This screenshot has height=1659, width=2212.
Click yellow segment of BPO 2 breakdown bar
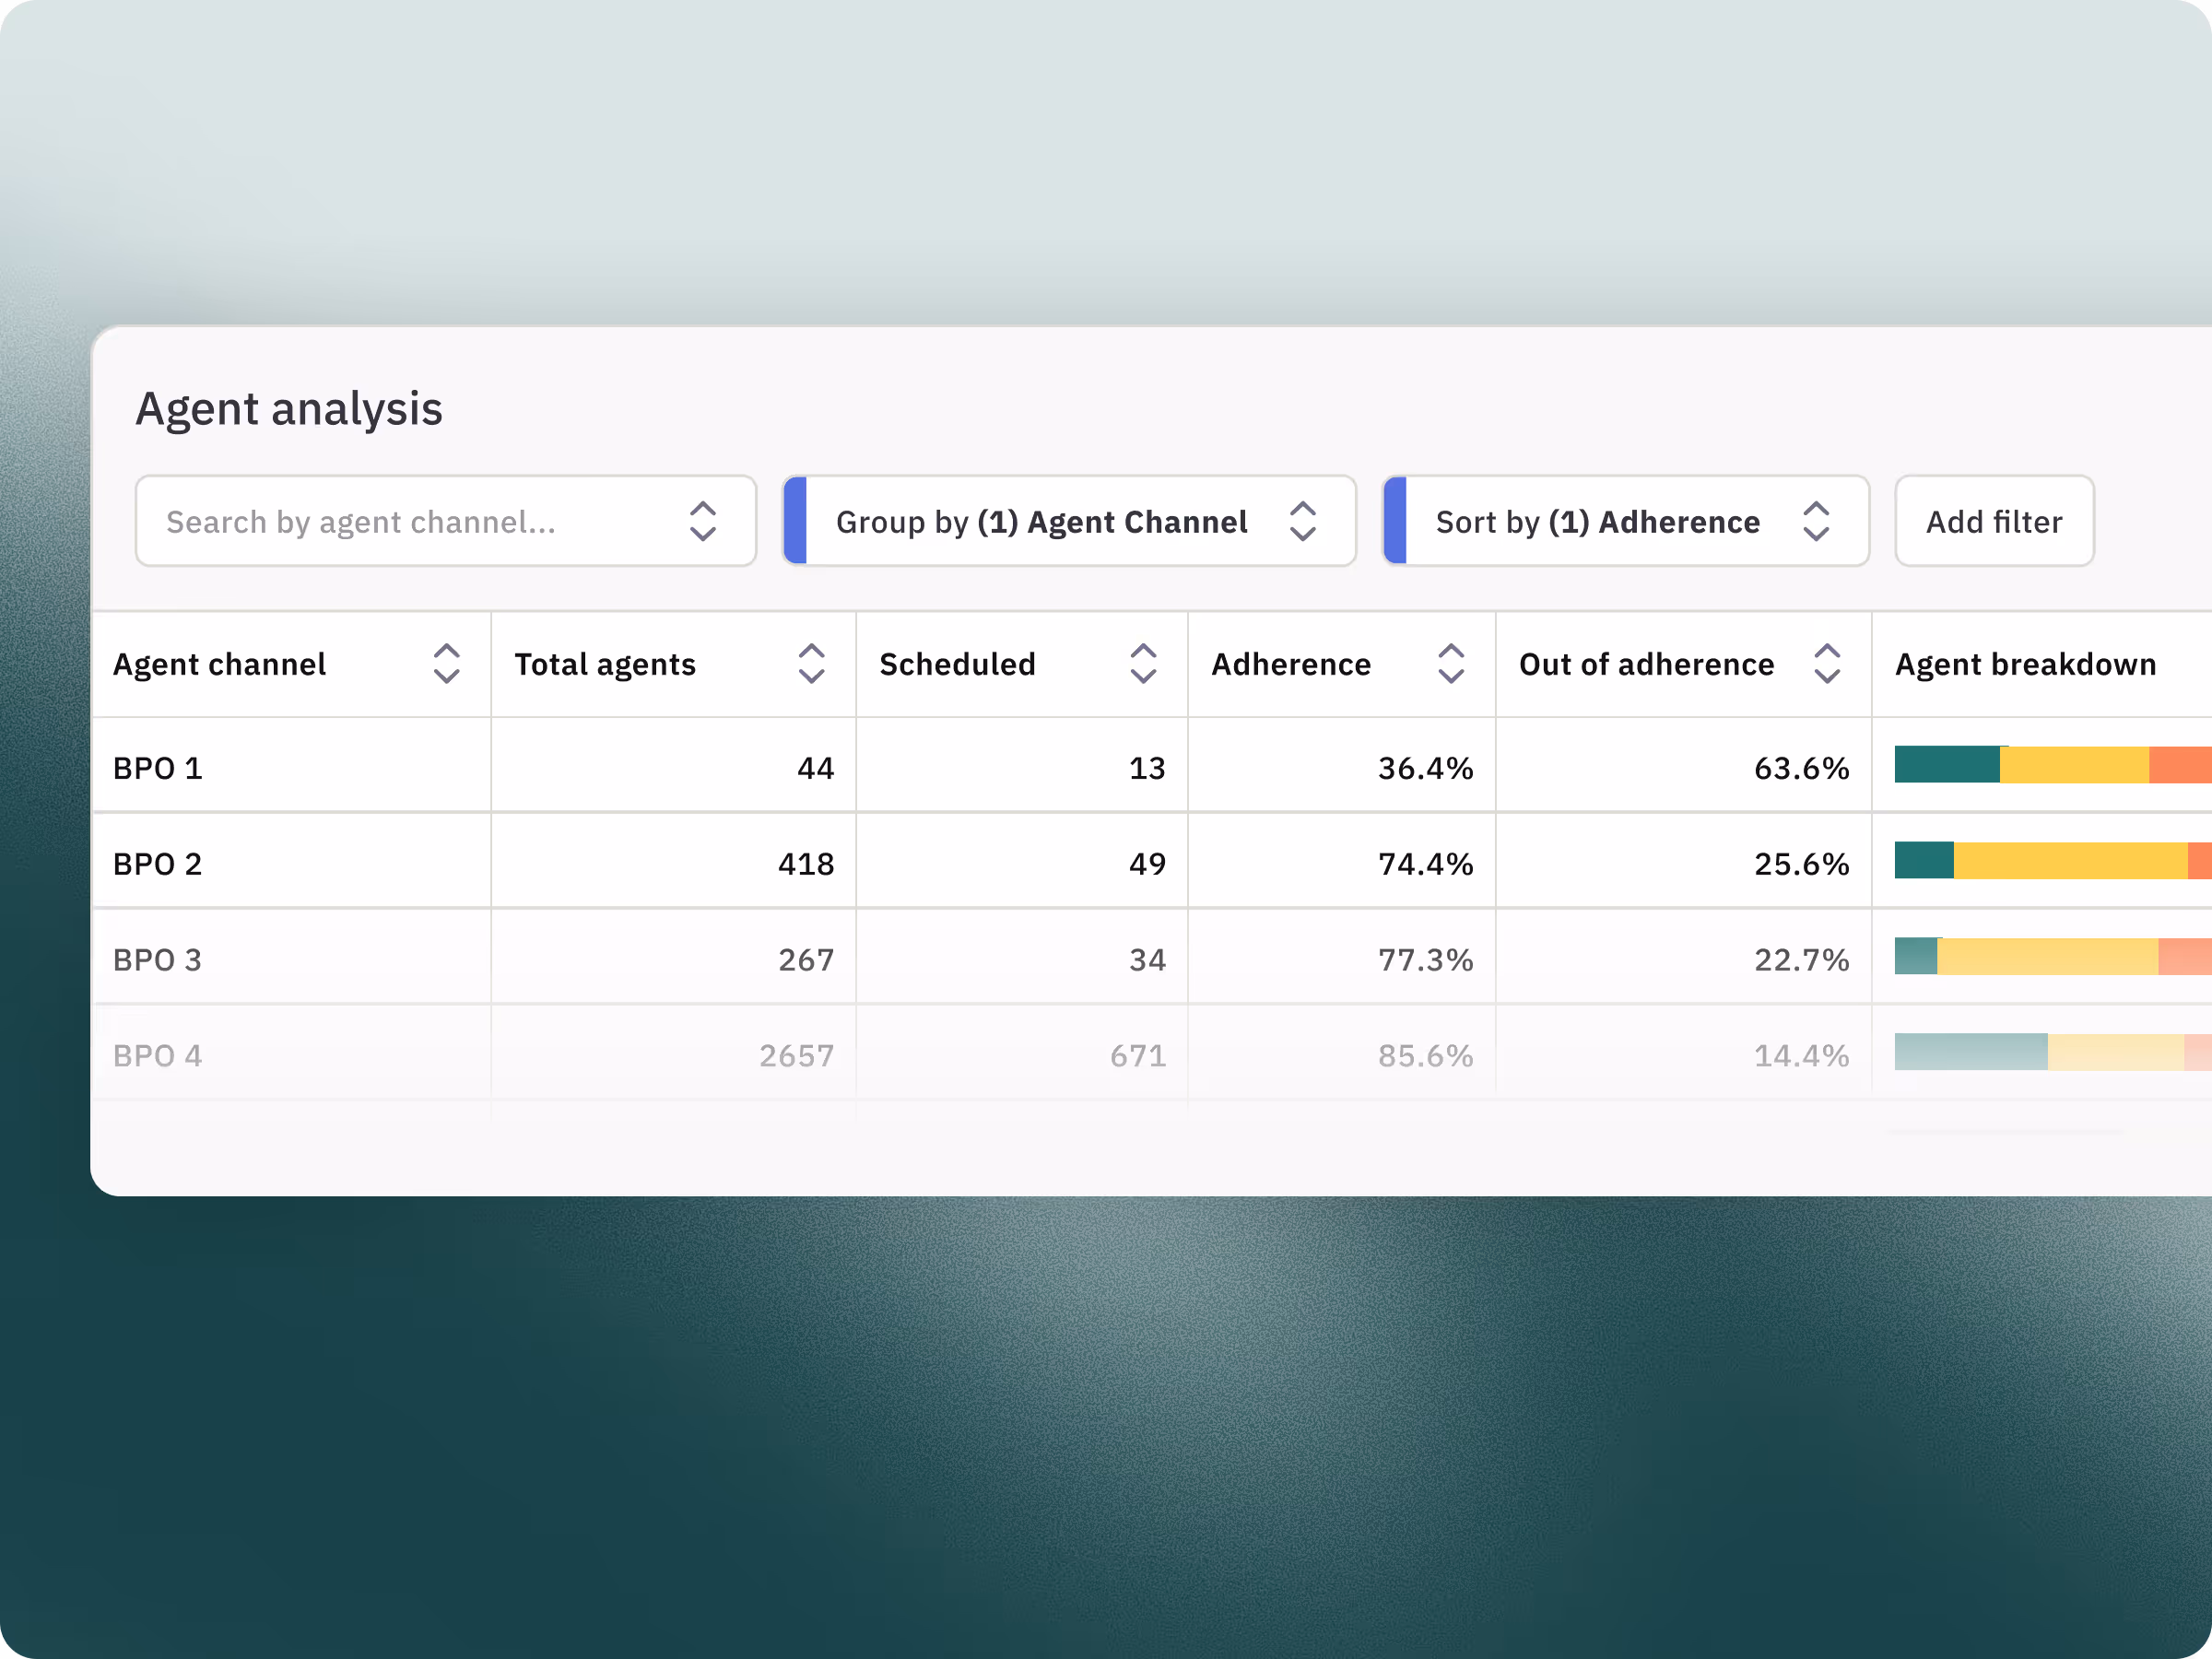(x=2070, y=861)
